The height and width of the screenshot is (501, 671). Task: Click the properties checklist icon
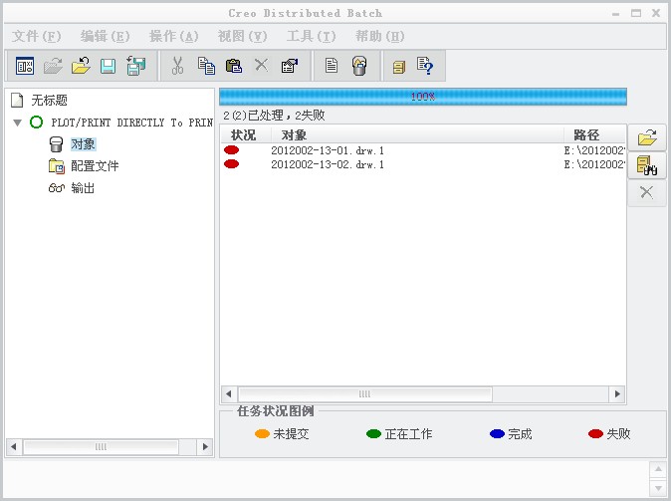coord(290,66)
